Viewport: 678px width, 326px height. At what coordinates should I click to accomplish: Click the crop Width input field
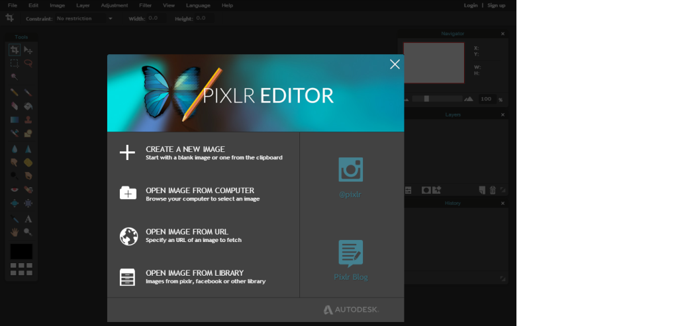click(158, 19)
